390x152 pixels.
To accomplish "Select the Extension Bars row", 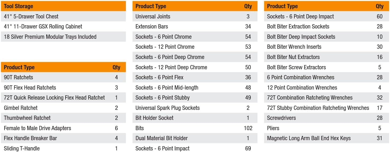I will 152,27.
